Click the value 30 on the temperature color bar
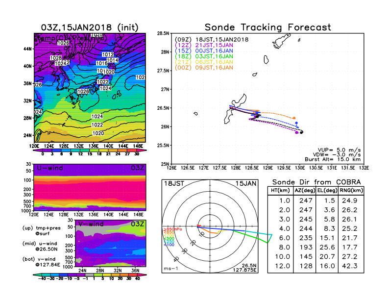 (137, 154)
